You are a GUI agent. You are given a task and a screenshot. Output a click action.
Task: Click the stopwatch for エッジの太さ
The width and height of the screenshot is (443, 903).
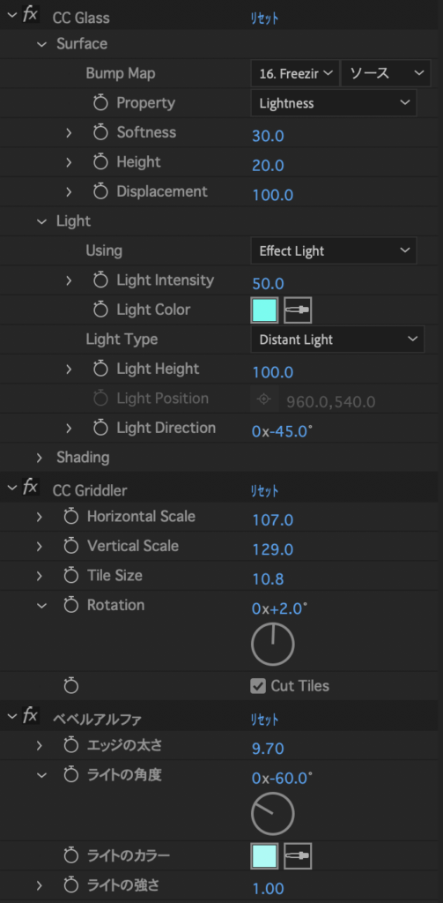pyautogui.click(x=70, y=746)
